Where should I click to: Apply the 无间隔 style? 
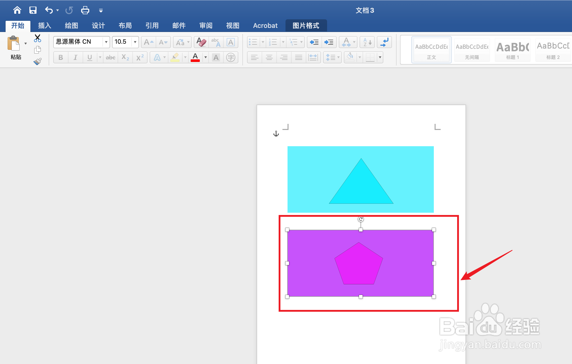click(x=472, y=50)
